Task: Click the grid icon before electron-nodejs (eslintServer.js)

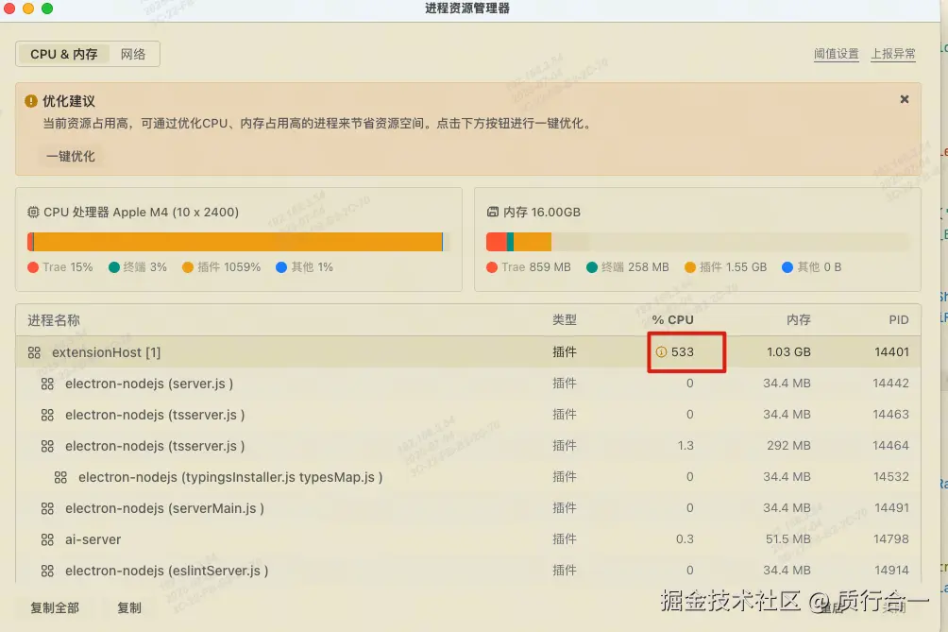Action: point(47,570)
